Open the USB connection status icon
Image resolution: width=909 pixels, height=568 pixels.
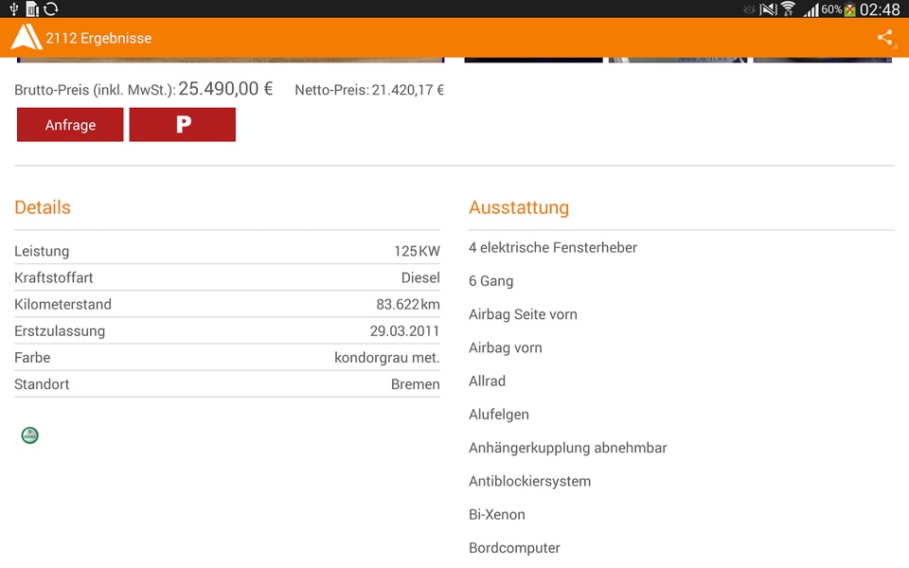14,9
